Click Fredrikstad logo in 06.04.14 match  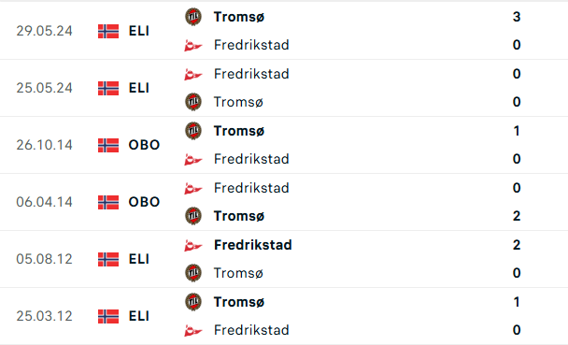tap(192, 188)
